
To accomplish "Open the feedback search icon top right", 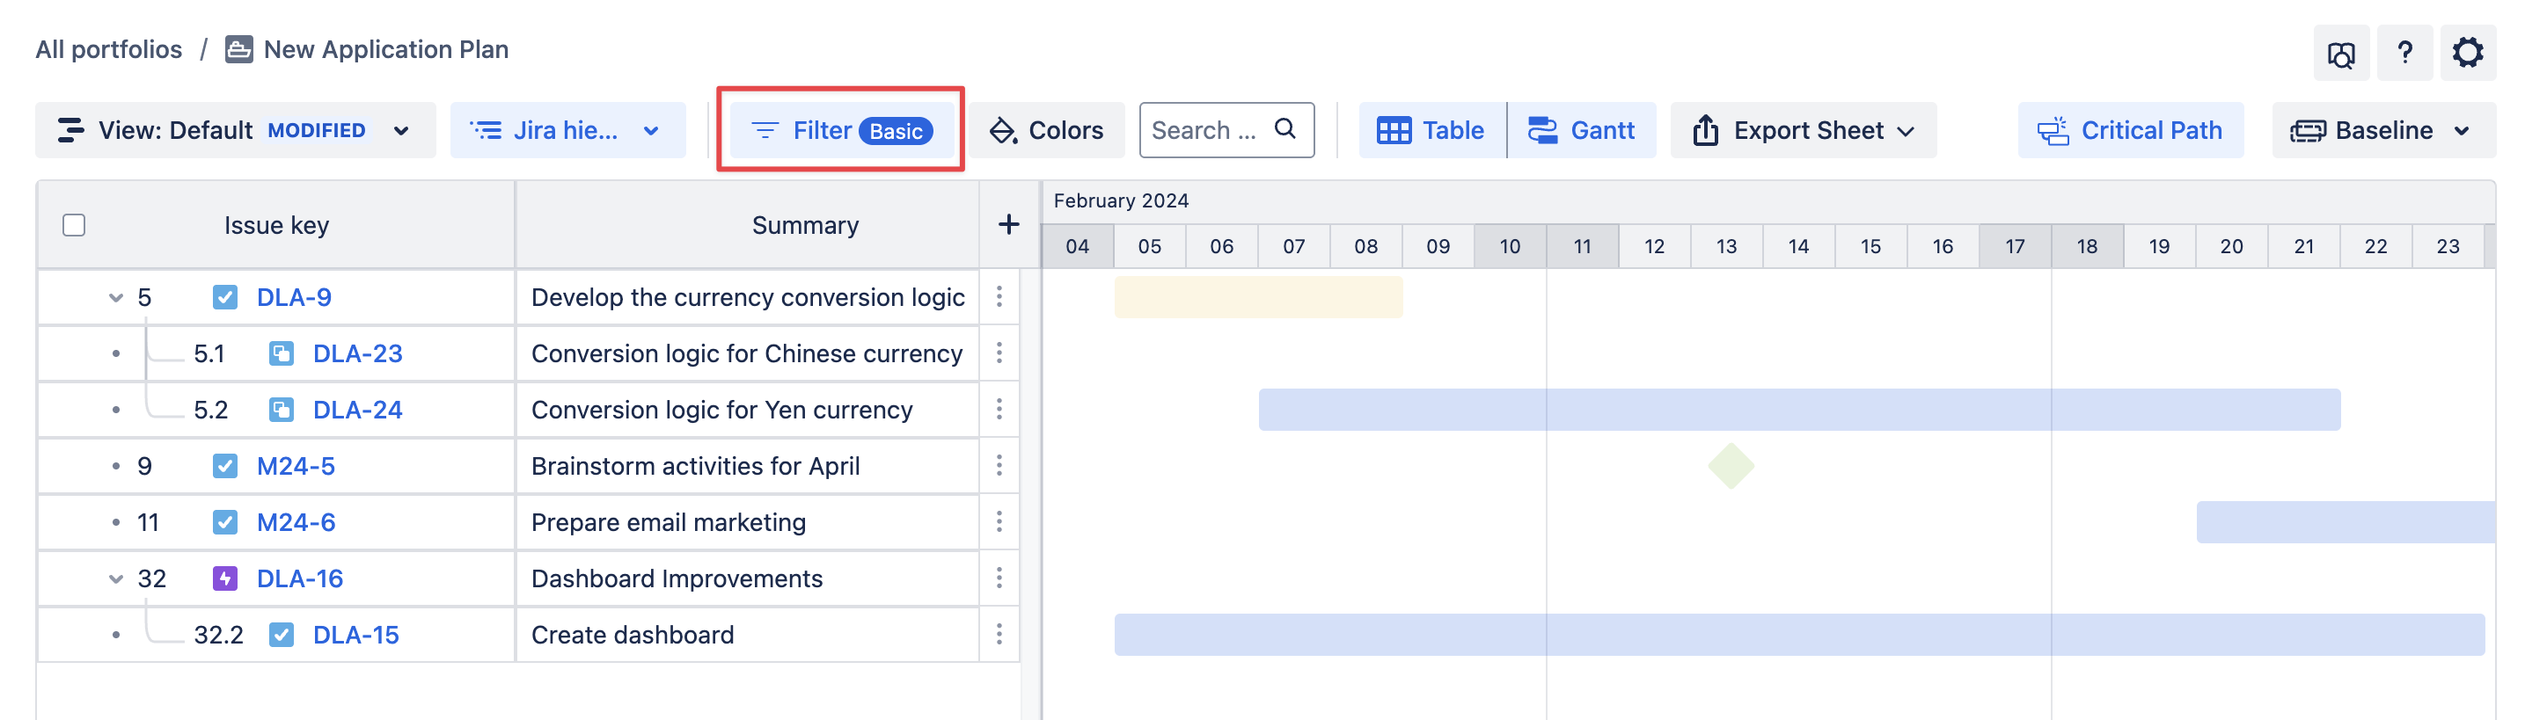I will tap(2341, 54).
